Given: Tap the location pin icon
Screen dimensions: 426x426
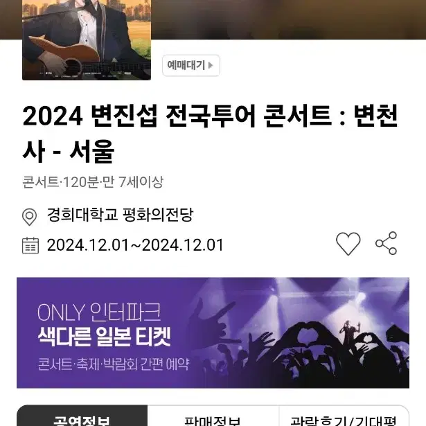Looking at the screenshot, I should [x=29, y=217].
